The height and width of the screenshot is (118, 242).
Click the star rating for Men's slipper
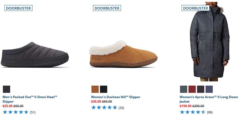pos(16,112)
